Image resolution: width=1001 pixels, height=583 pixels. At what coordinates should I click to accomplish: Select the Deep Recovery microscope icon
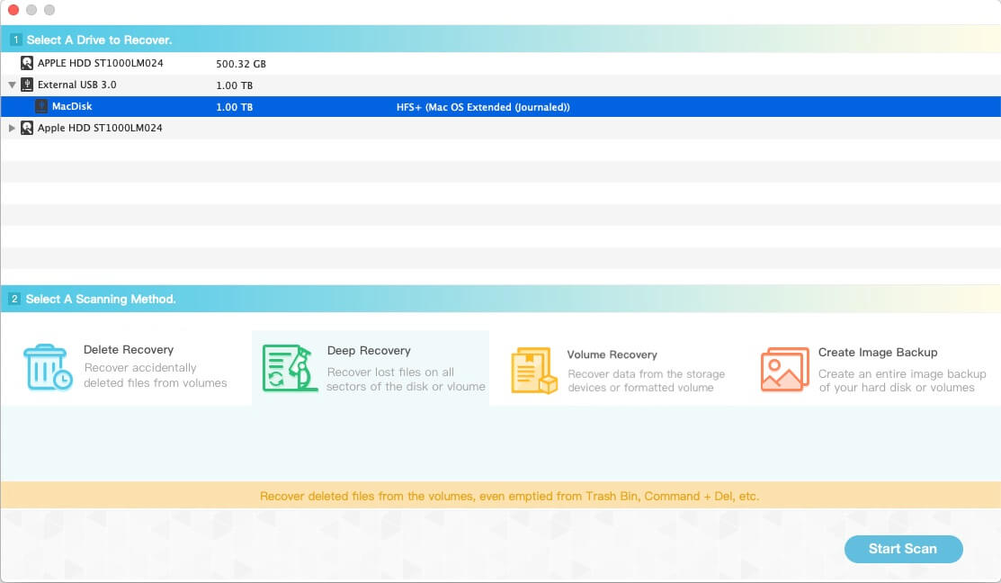290,368
